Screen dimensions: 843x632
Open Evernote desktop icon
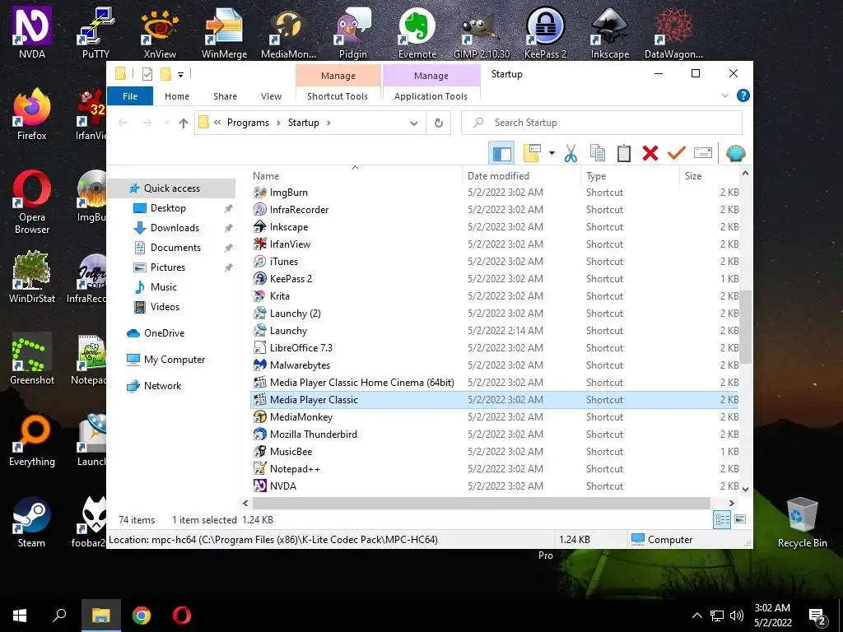click(417, 32)
